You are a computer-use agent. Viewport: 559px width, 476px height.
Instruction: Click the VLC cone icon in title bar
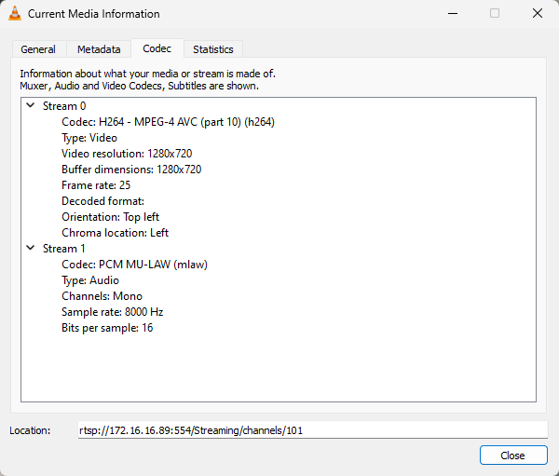point(14,14)
